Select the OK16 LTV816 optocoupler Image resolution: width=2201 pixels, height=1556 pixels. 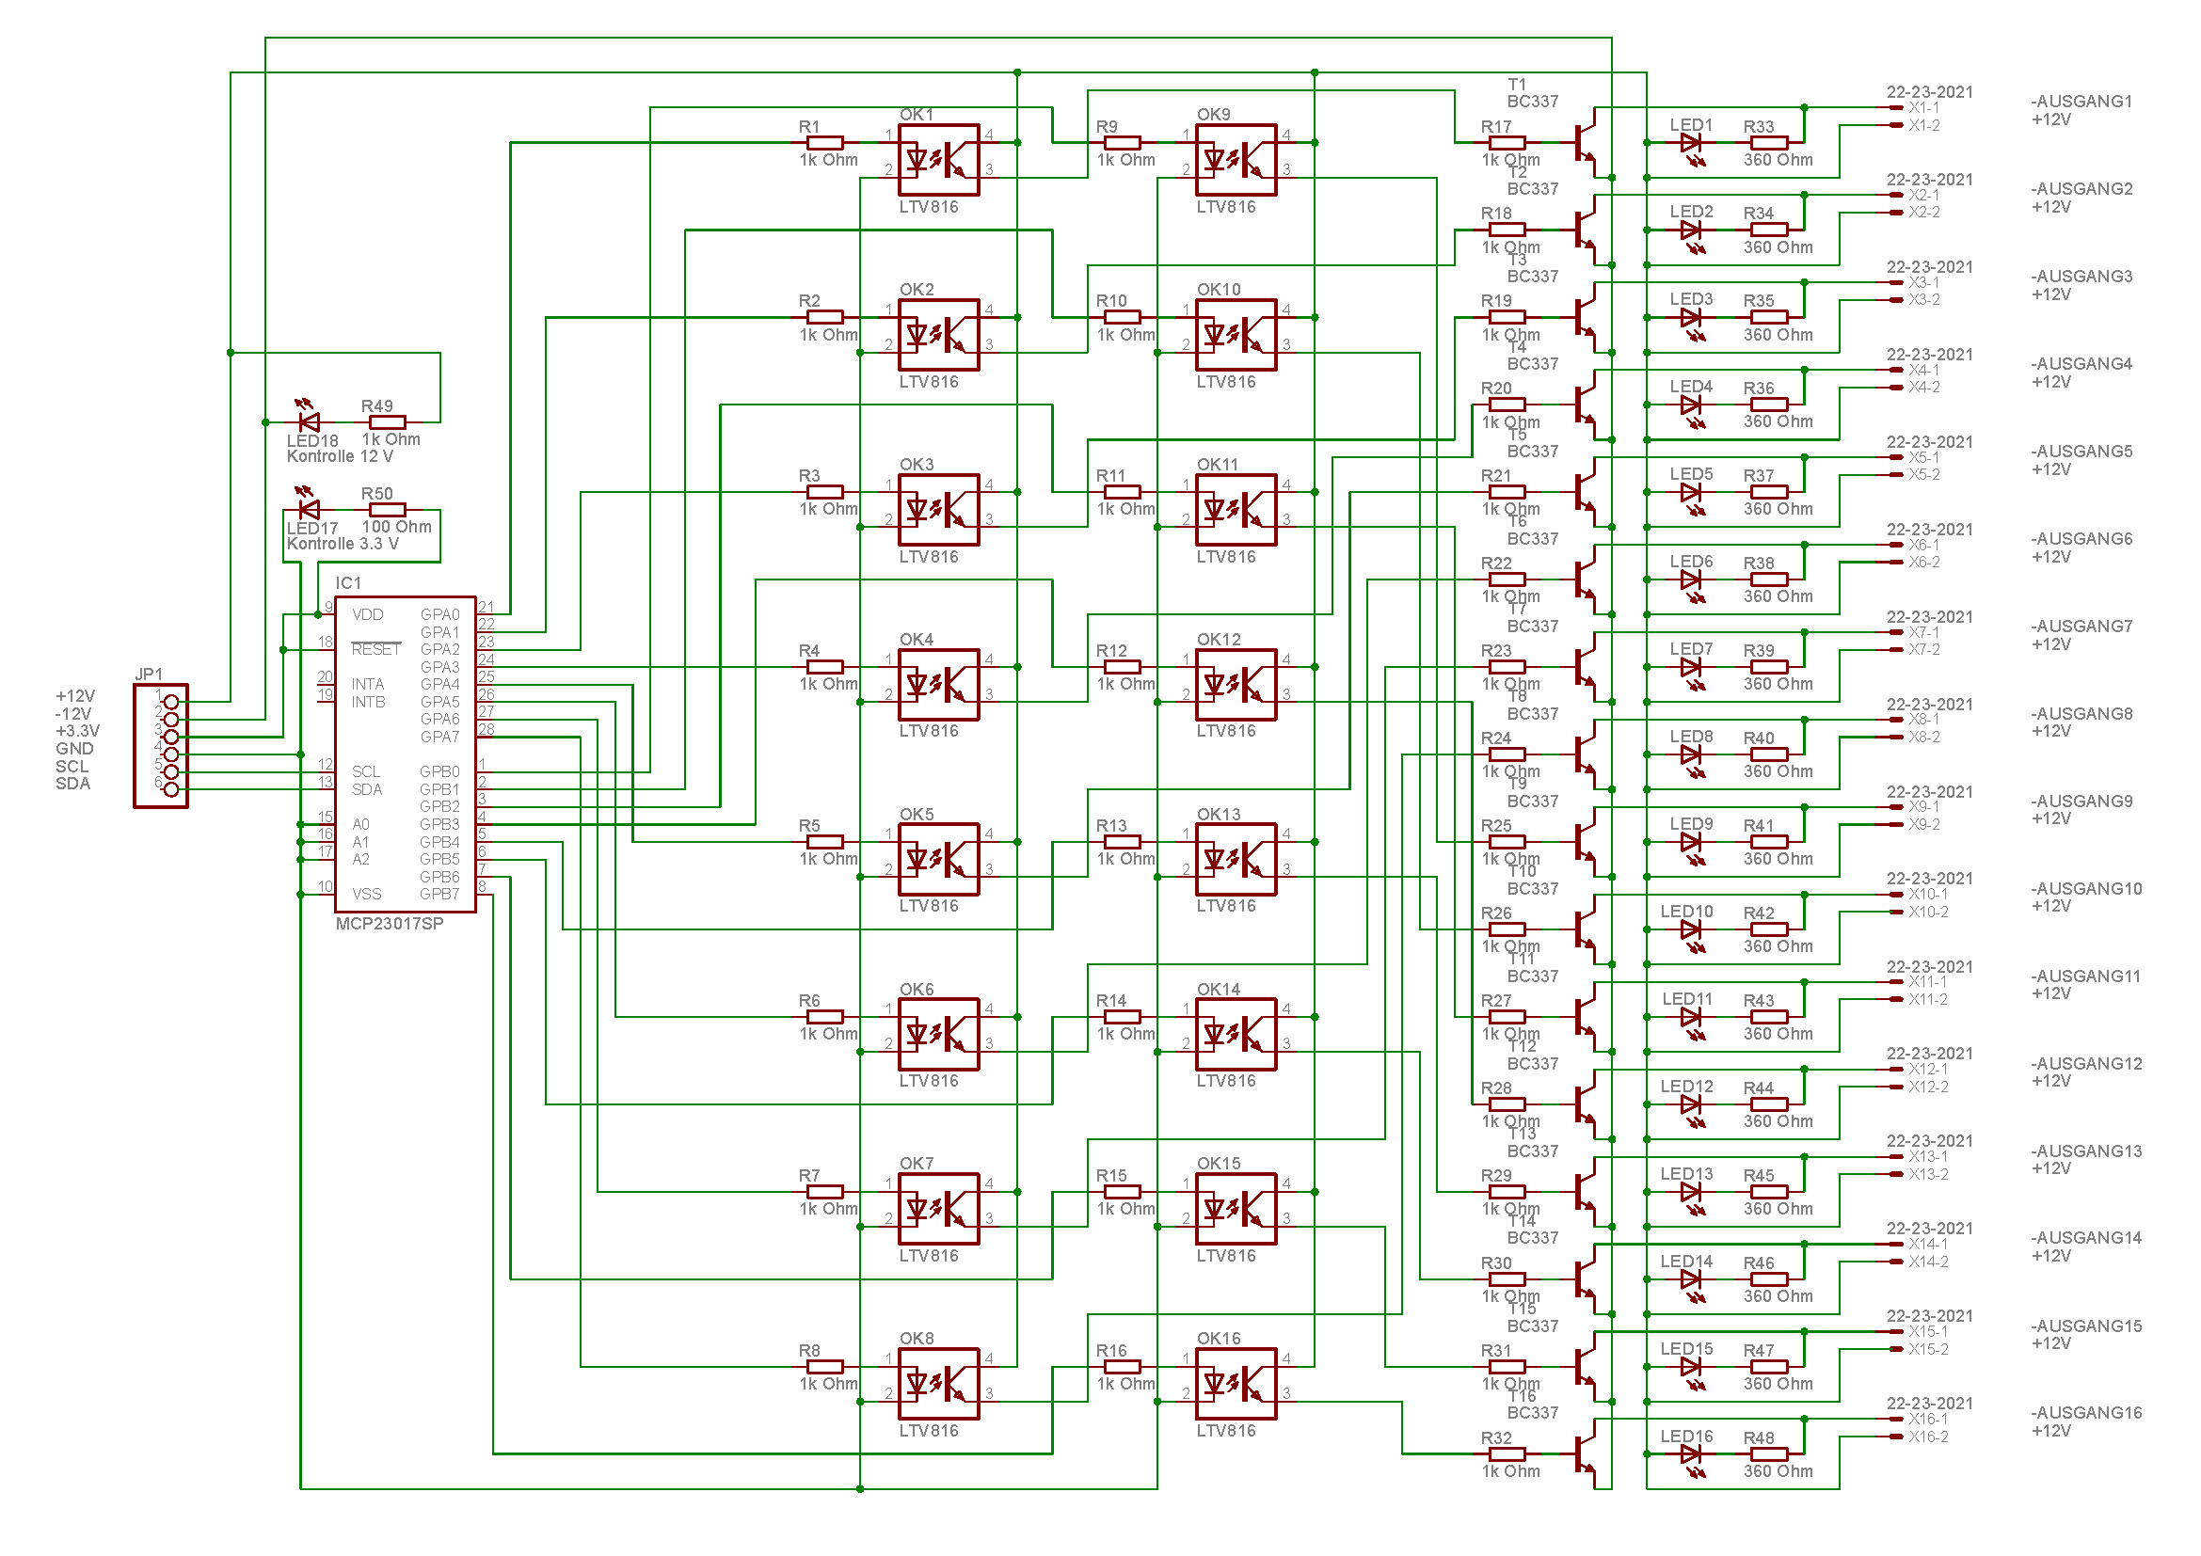[1236, 1385]
